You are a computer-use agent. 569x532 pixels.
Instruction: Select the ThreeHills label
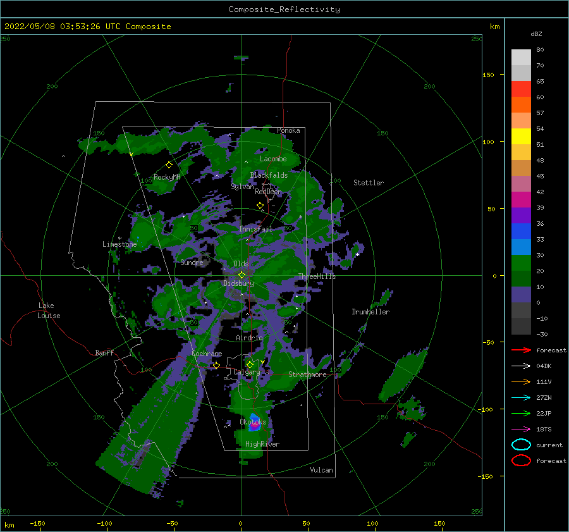pyautogui.click(x=317, y=276)
